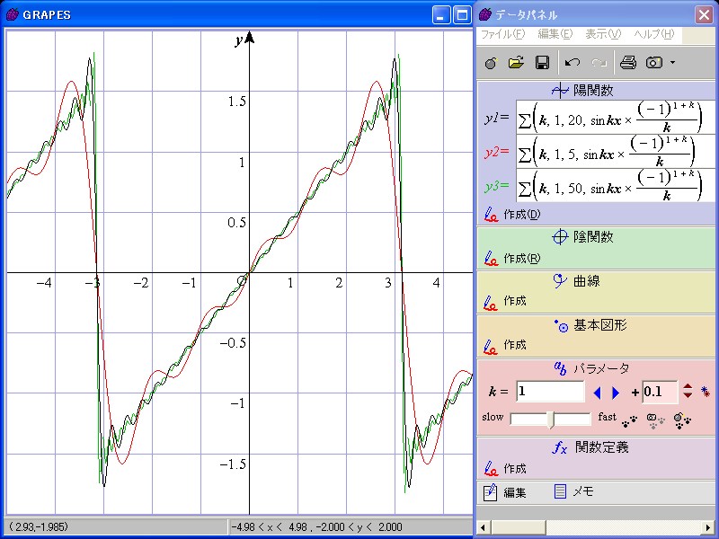Open the dropdown arrow beside the camera
The width and height of the screenshot is (719, 539).
pyautogui.click(x=672, y=63)
